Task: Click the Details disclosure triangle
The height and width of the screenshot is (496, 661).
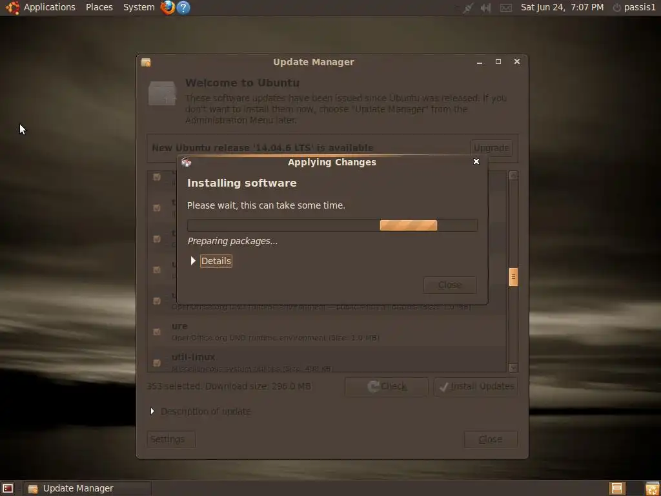Action: pyautogui.click(x=193, y=261)
